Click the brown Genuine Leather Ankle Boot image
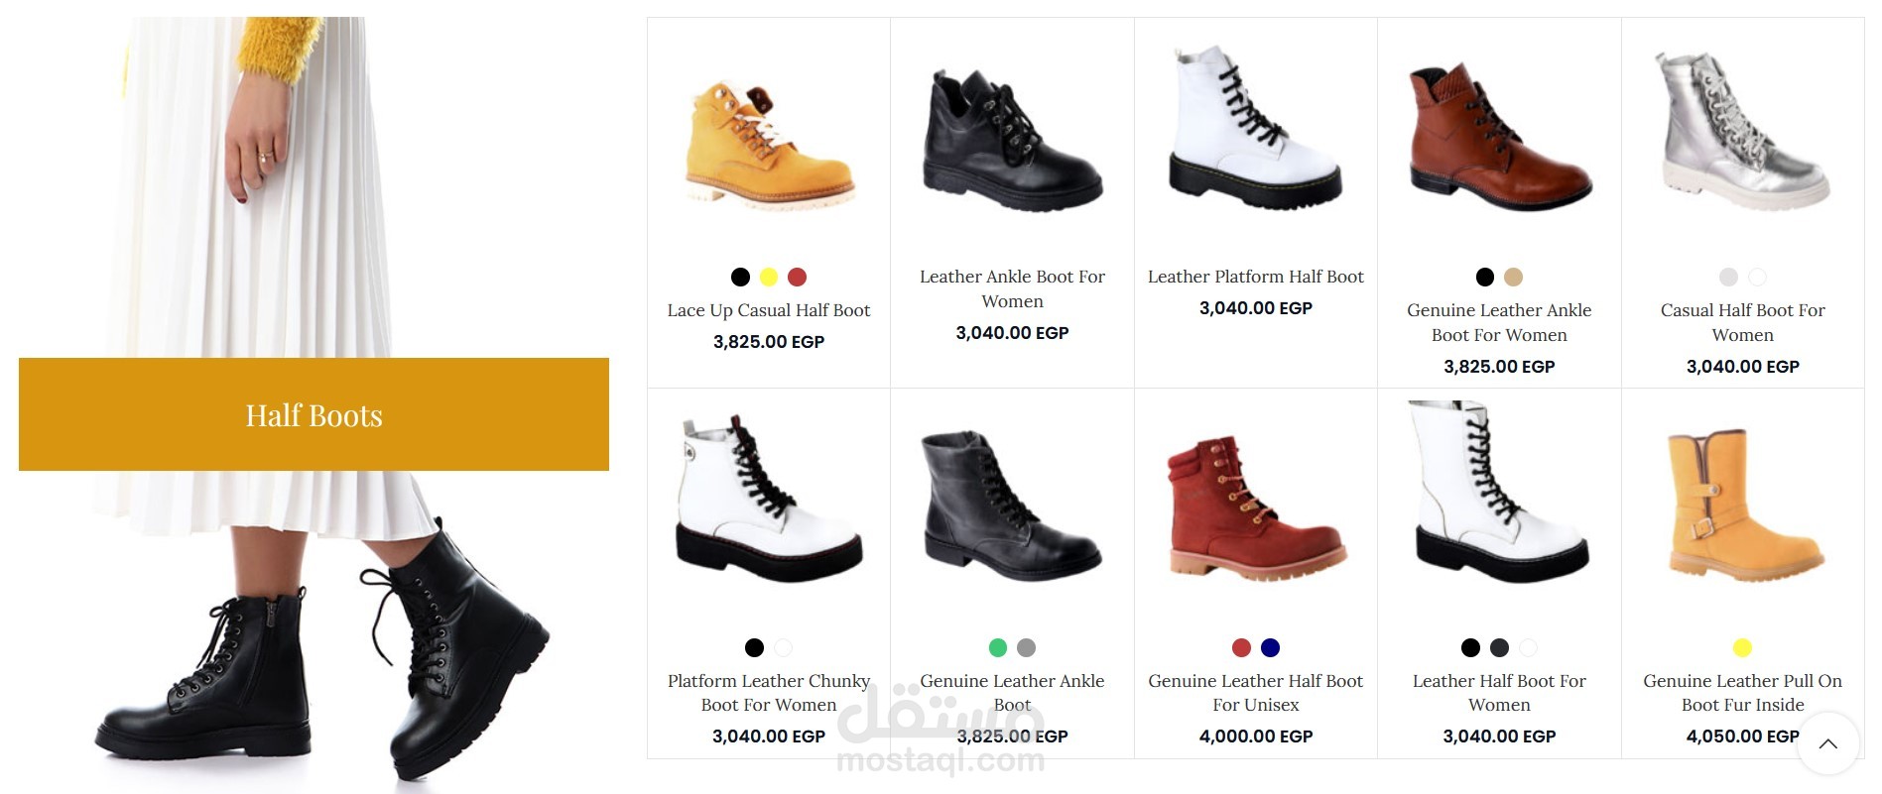 [x=1499, y=137]
